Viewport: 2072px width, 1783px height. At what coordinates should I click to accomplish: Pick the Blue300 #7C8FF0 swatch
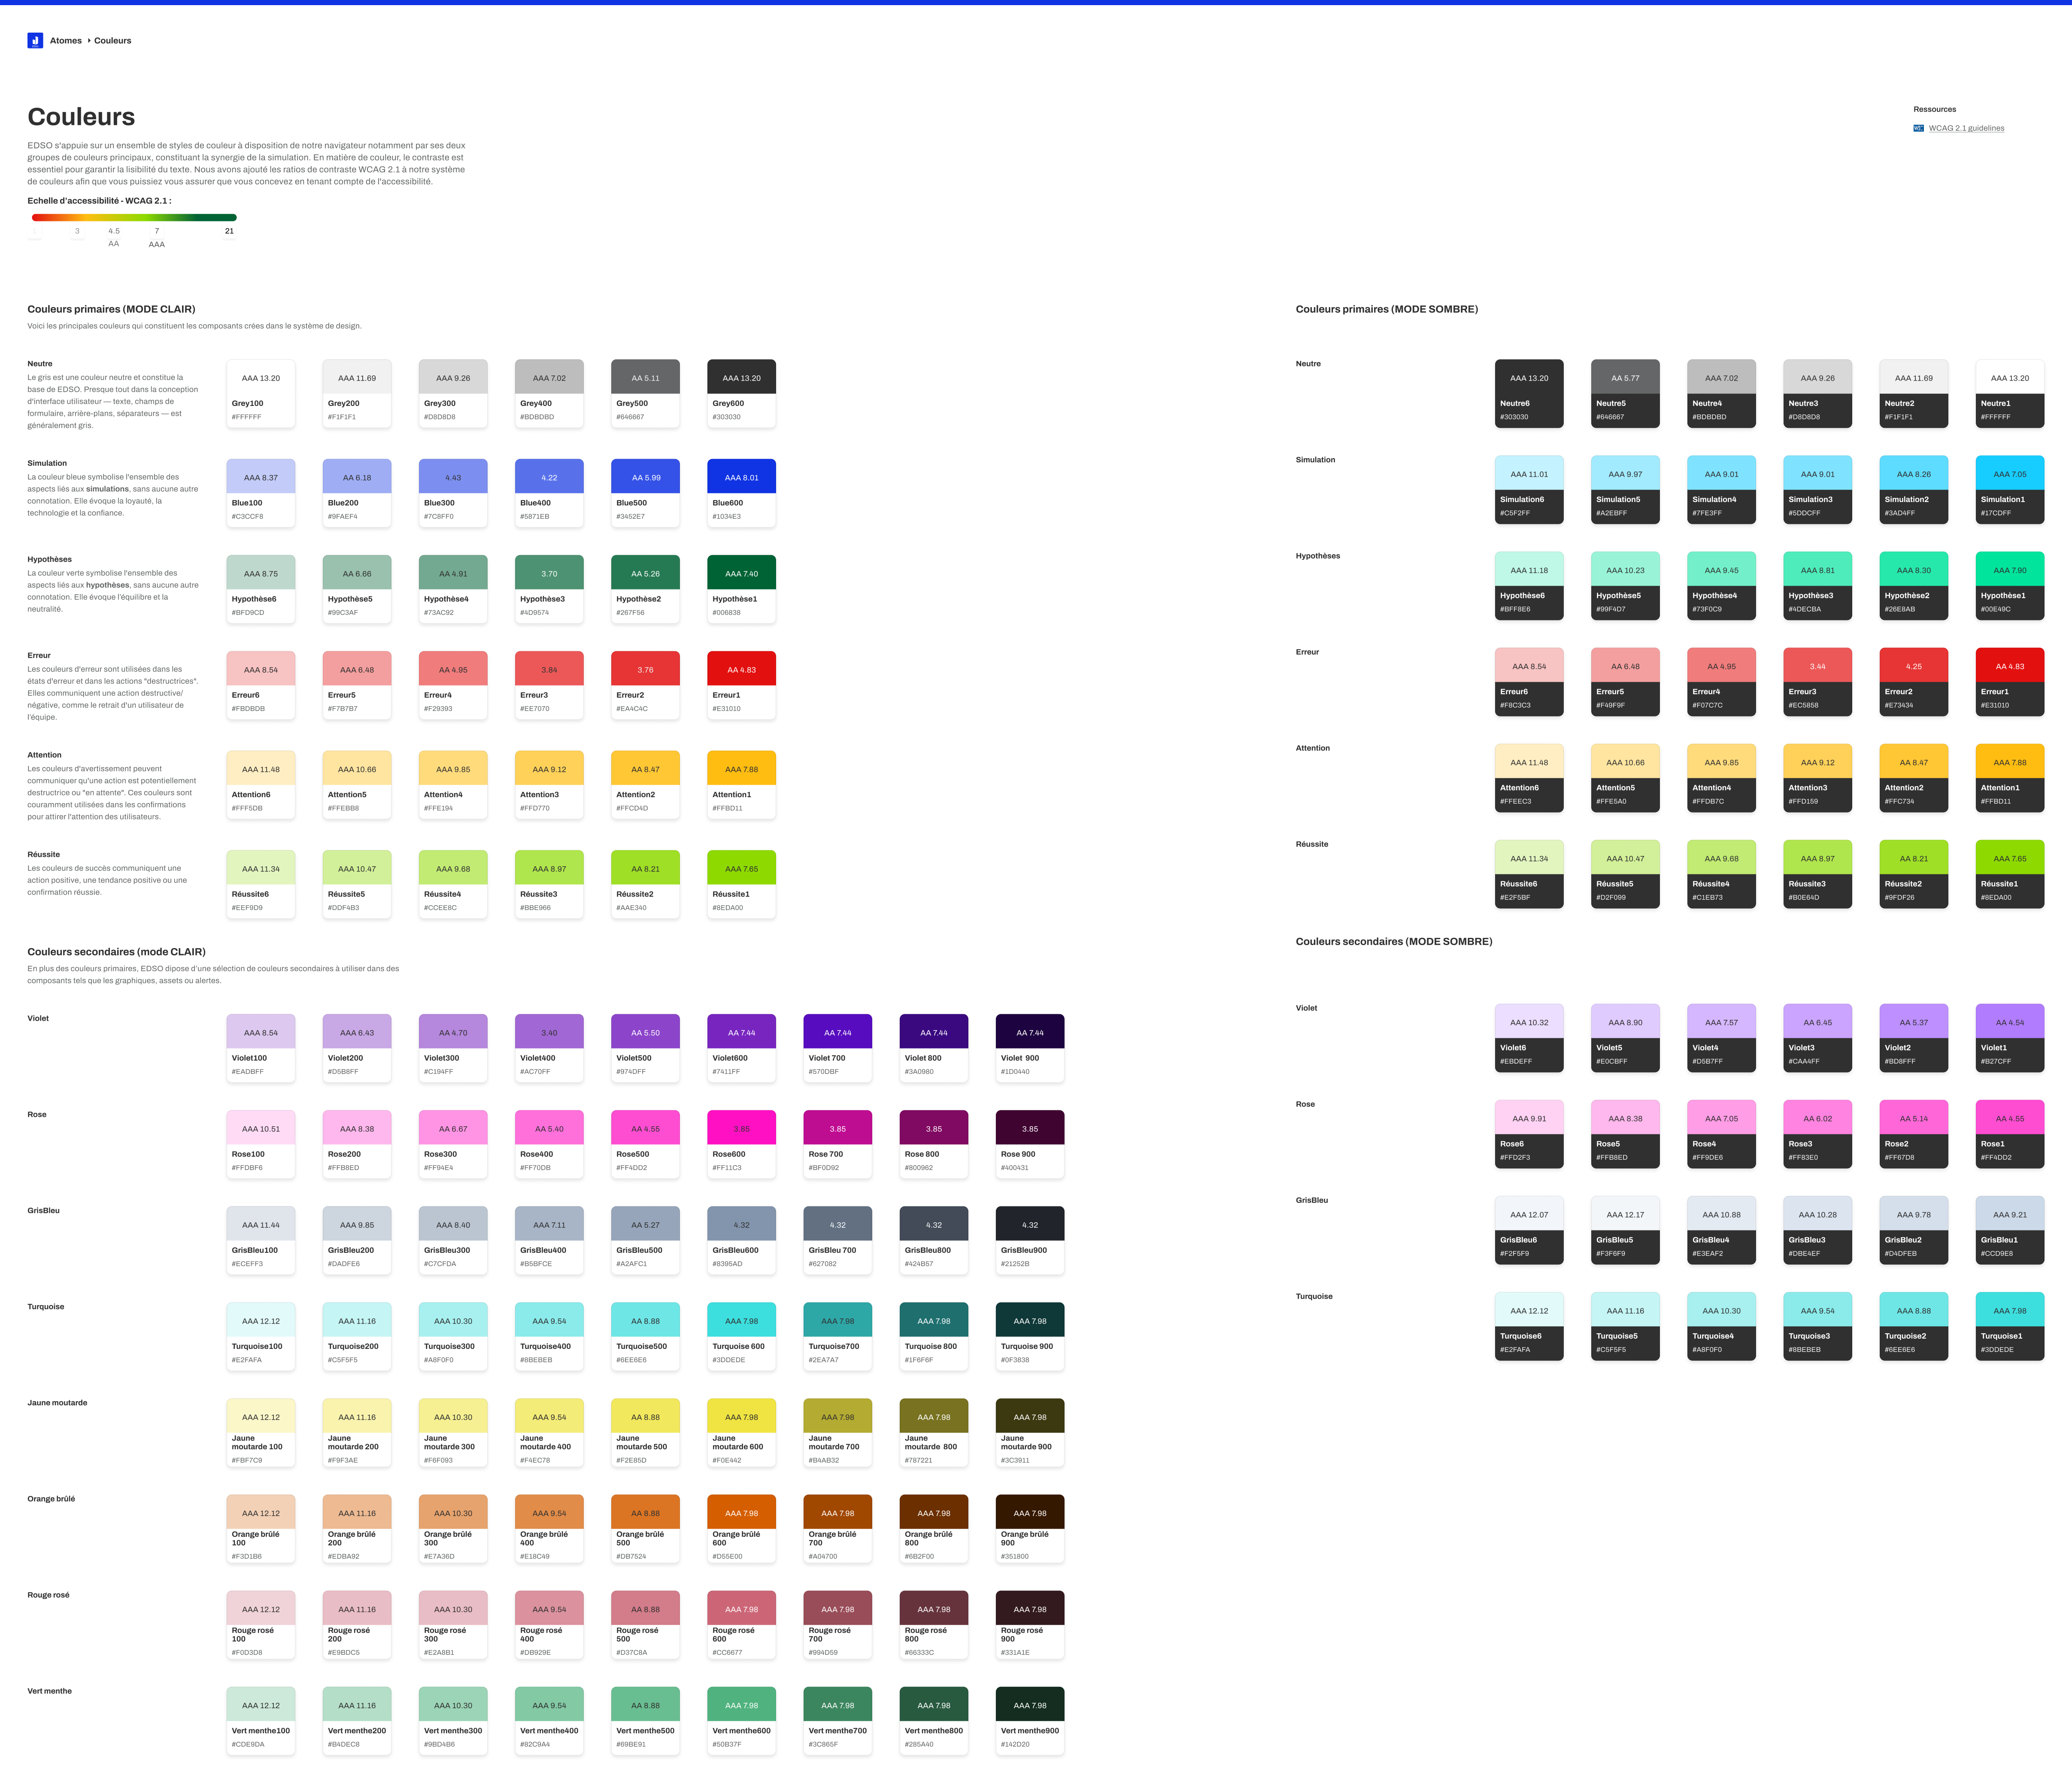click(x=453, y=493)
